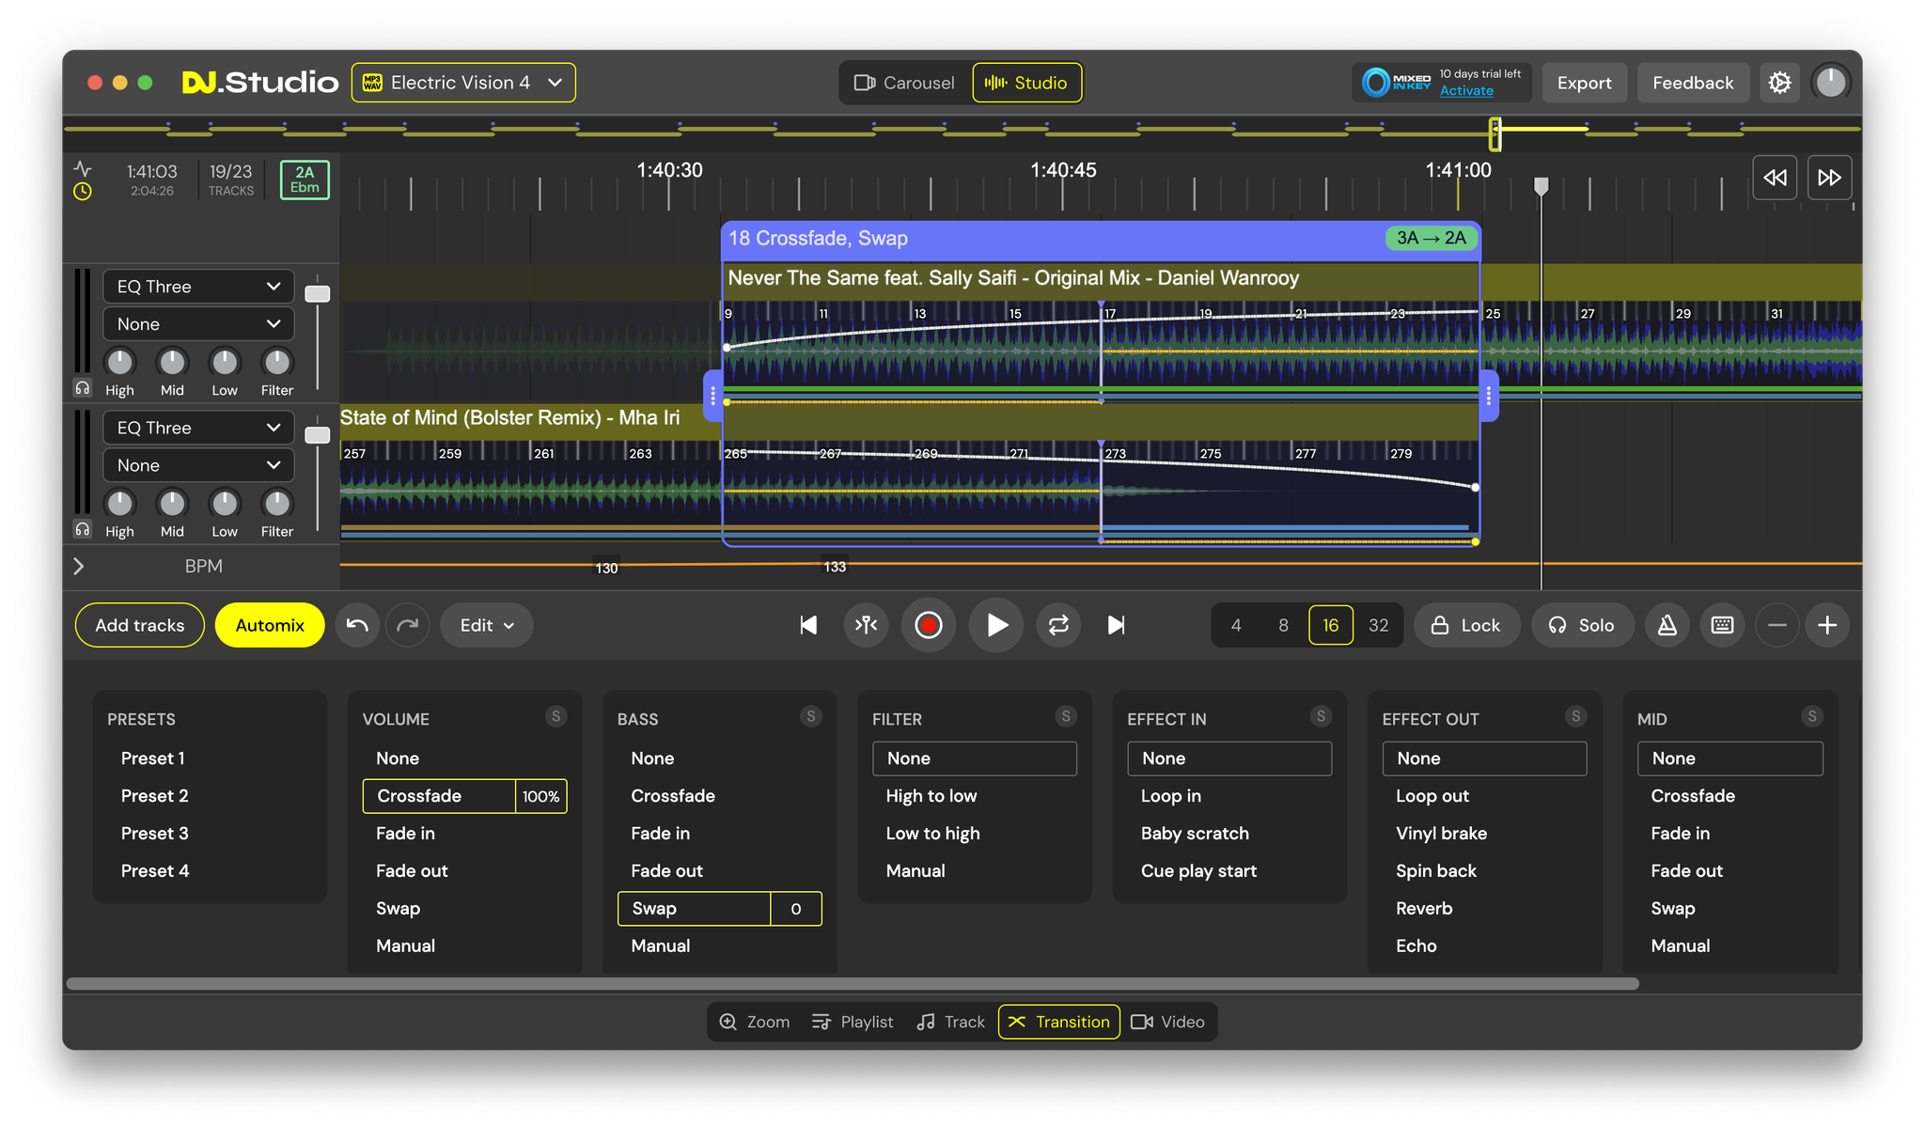Enable loop playback in transport controls

[x=1058, y=625]
